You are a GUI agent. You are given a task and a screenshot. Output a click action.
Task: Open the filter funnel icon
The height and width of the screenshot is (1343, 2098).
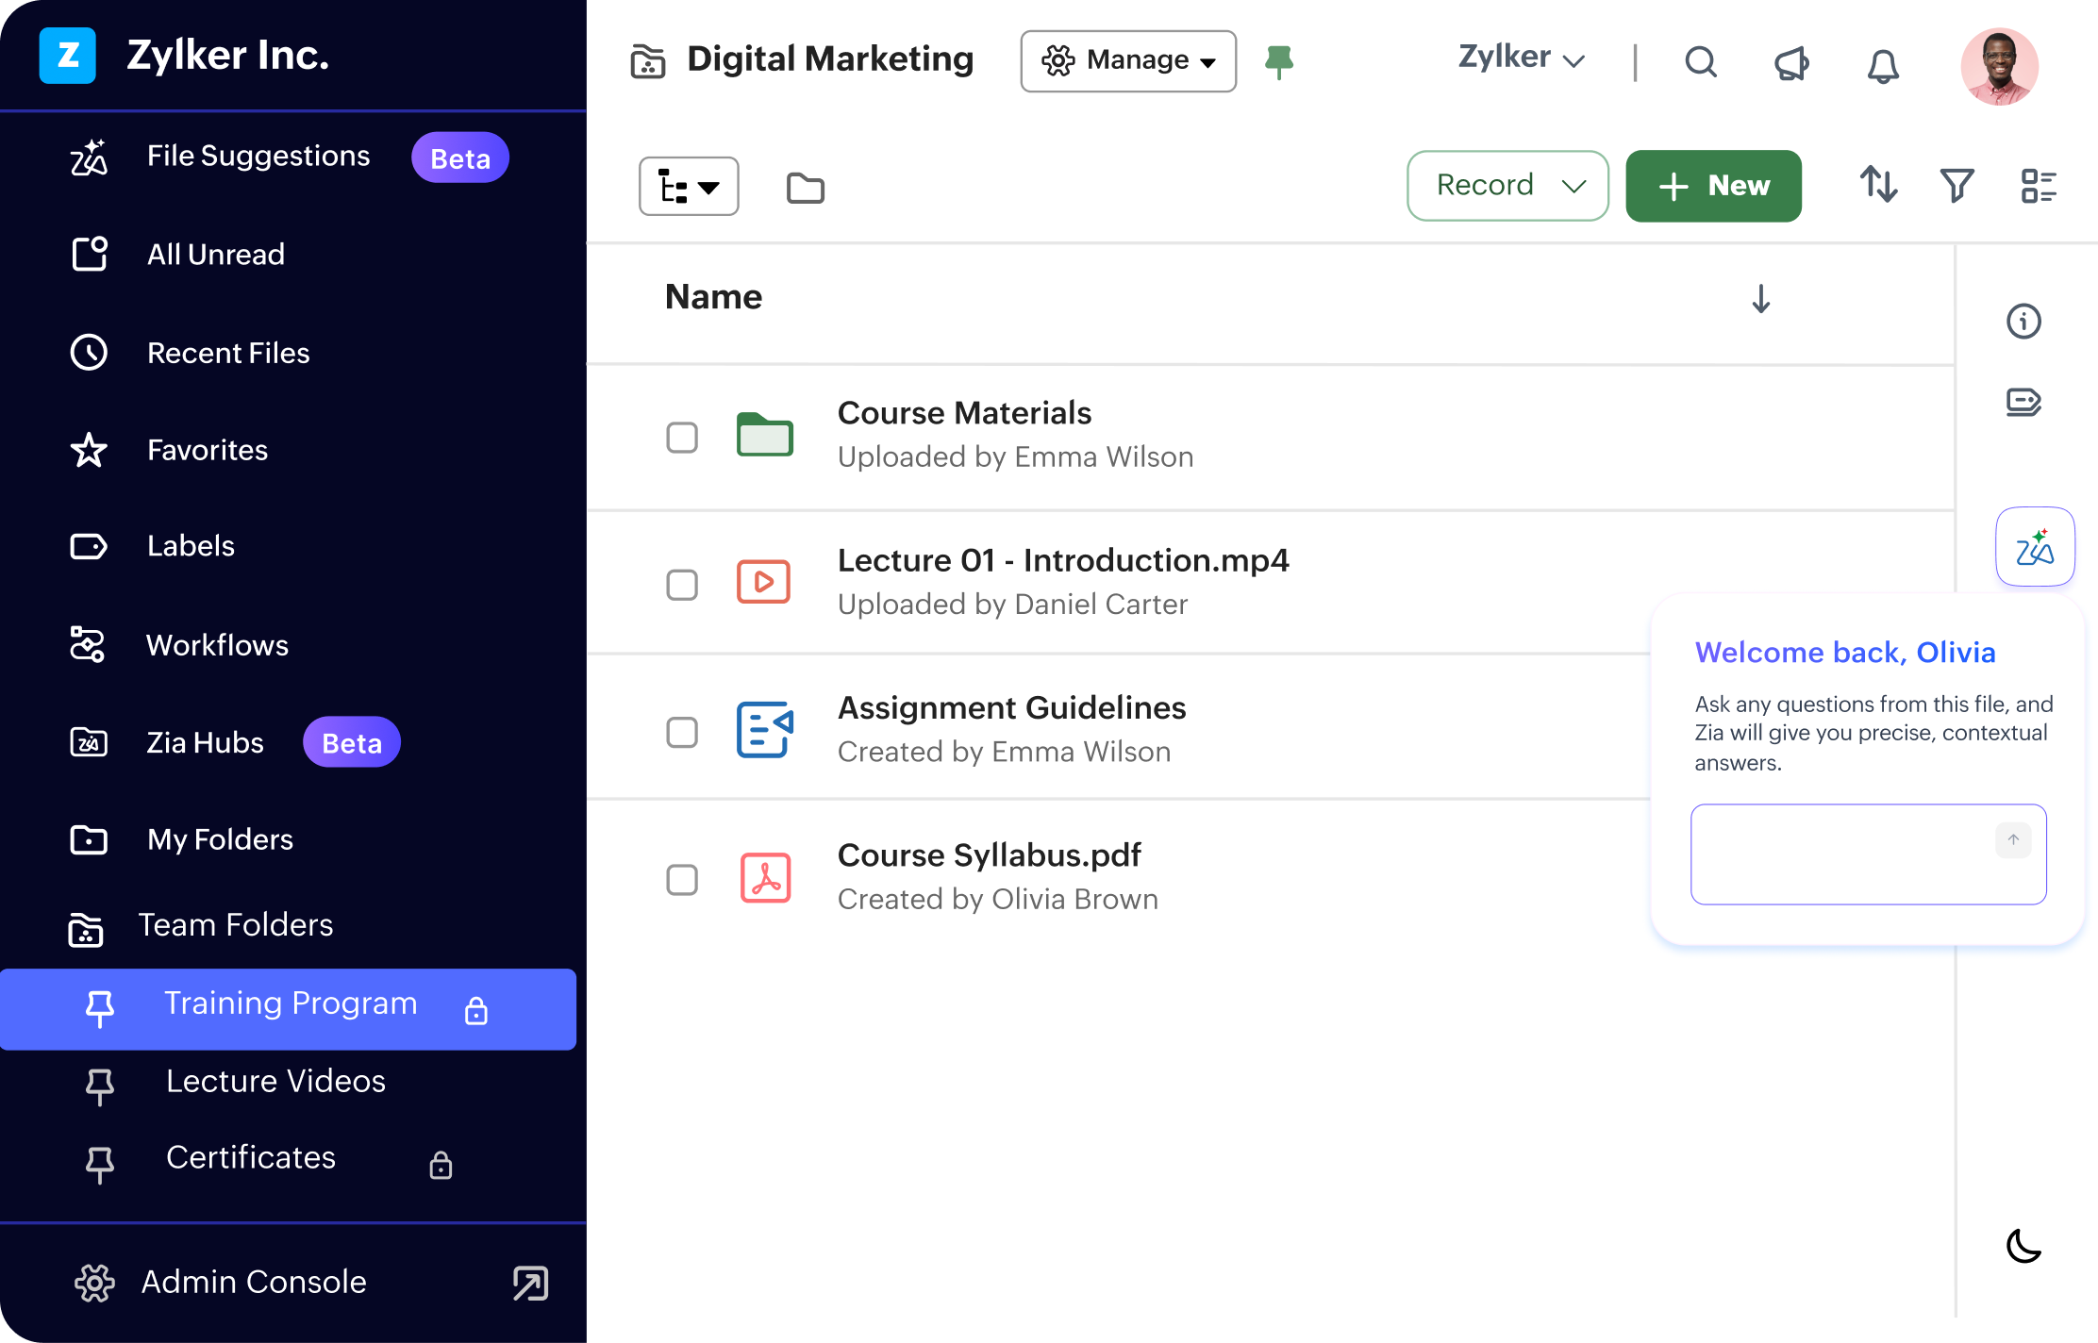coord(1956,185)
